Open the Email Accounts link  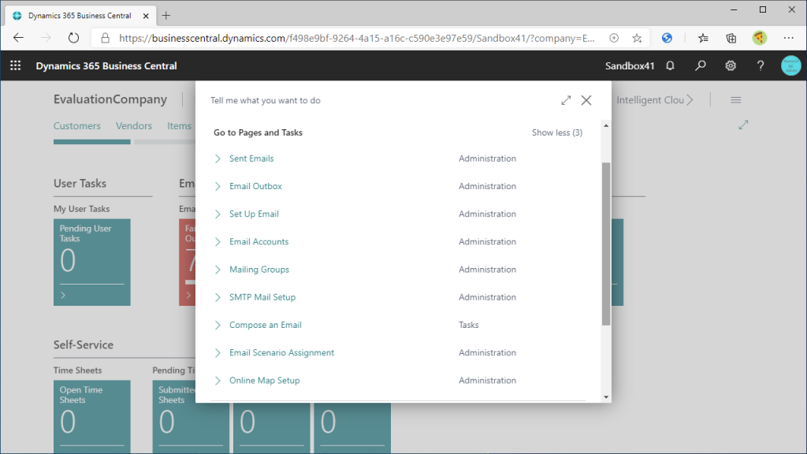258,242
